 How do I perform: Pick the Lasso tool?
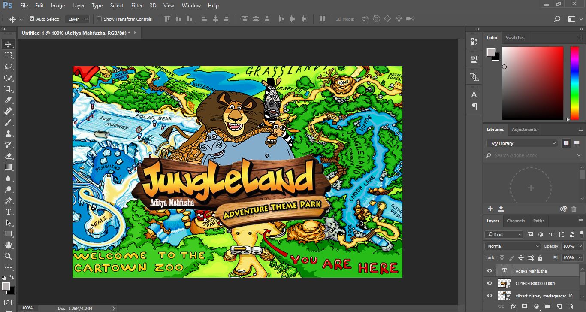coord(8,67)
